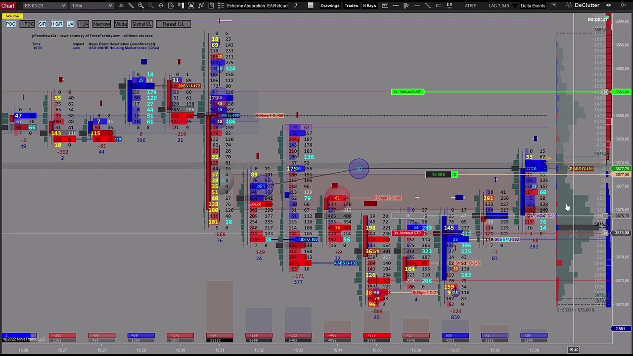Toggle the POC button
This screenshot has width=633, height=356.
(x=10, y=24)
